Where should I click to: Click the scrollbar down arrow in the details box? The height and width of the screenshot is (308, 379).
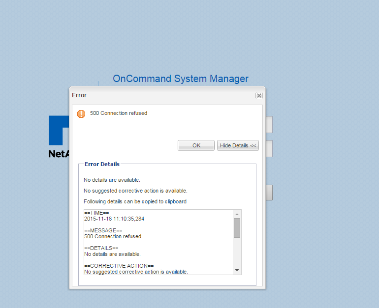[237, 270]
